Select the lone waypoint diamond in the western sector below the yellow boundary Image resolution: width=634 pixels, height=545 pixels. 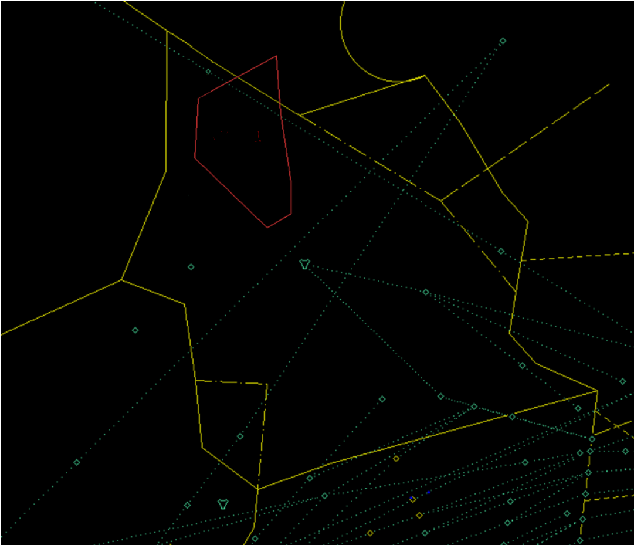[135, 330]
